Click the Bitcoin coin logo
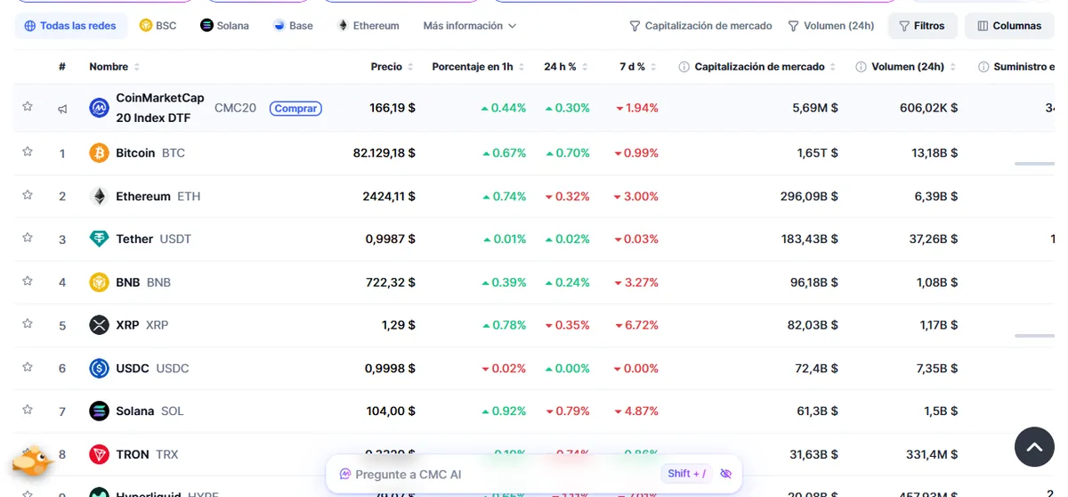The width and height of the screenshot is (1068, 497). click(100, 153)
